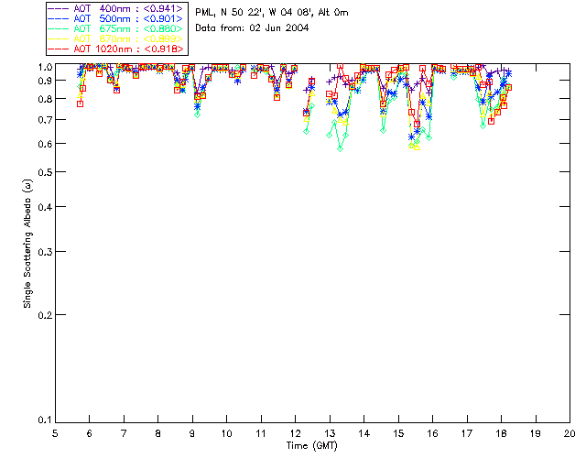This screenshot has height=469, width=586.
Task: Click the 12 tick label on x-axis
Action: [x=295, y=433]
